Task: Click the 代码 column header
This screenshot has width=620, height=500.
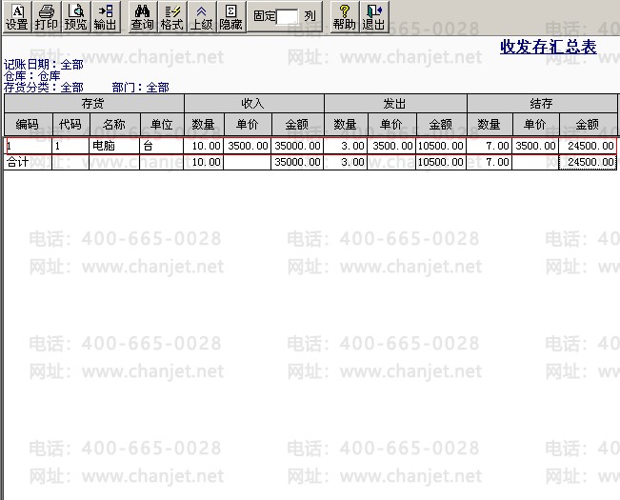Action: 70,125
